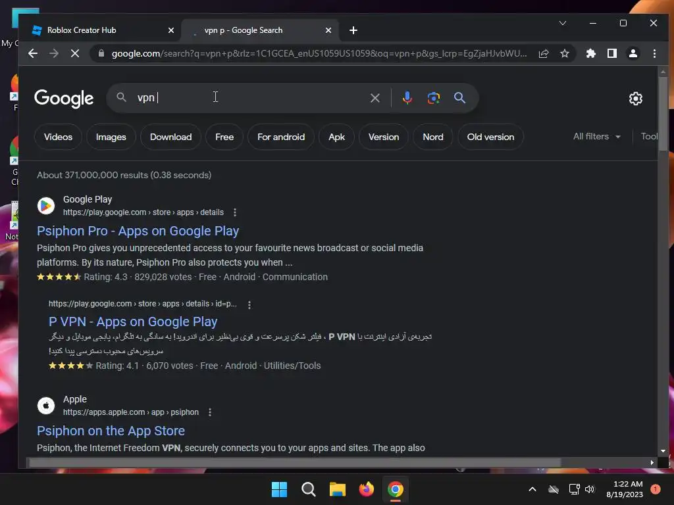Open more options for Apple result

pyautogui.click(x=210, y=412)
